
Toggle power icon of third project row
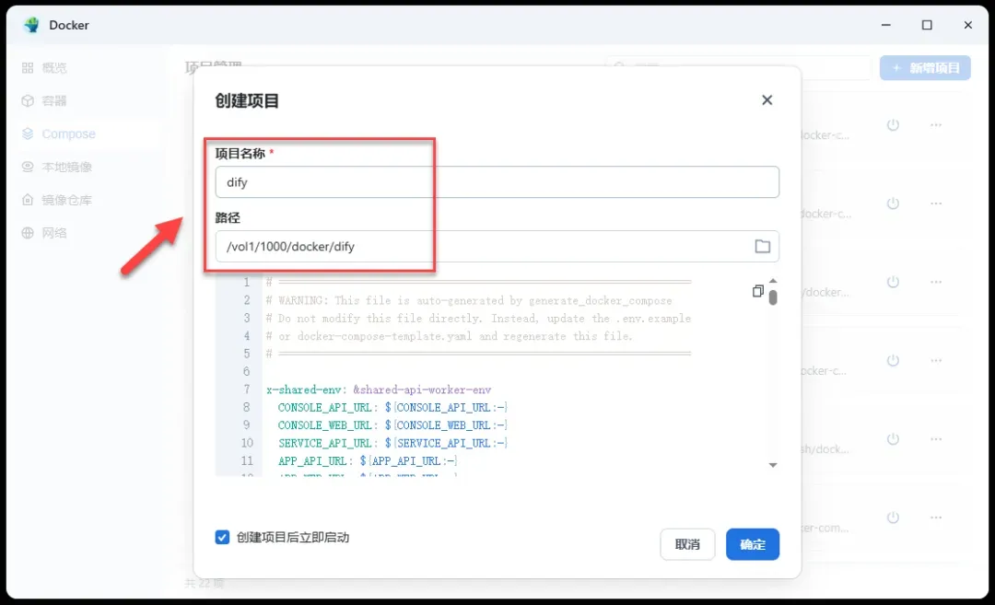tap(893, 282)
